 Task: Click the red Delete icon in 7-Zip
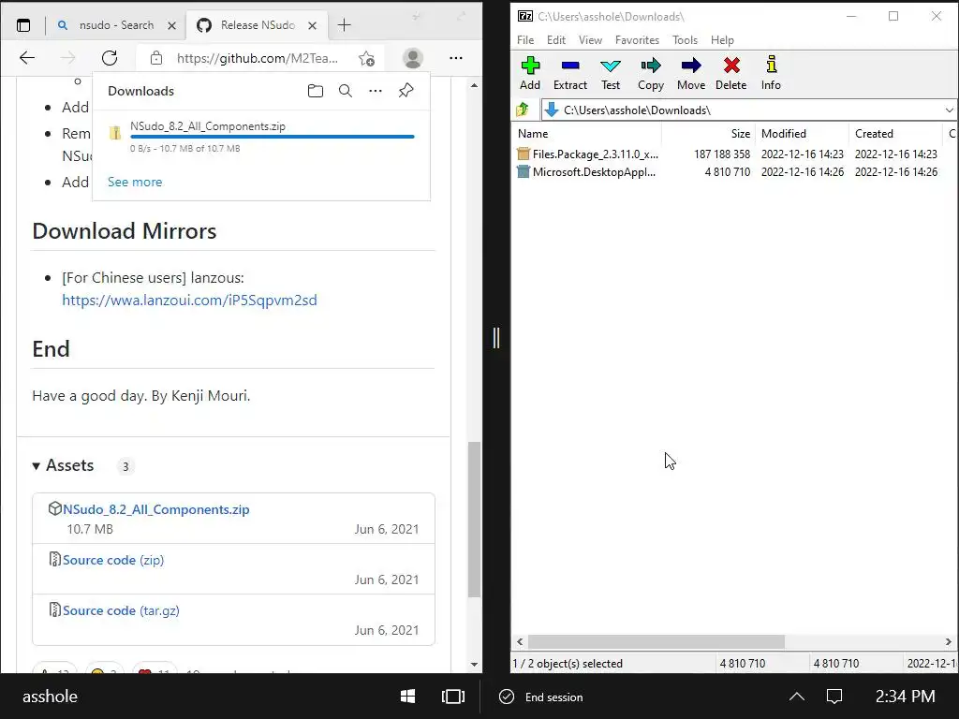click(730, 73)
